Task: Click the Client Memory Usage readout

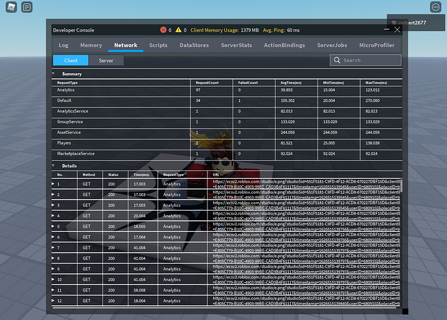Action: point(225,30)
